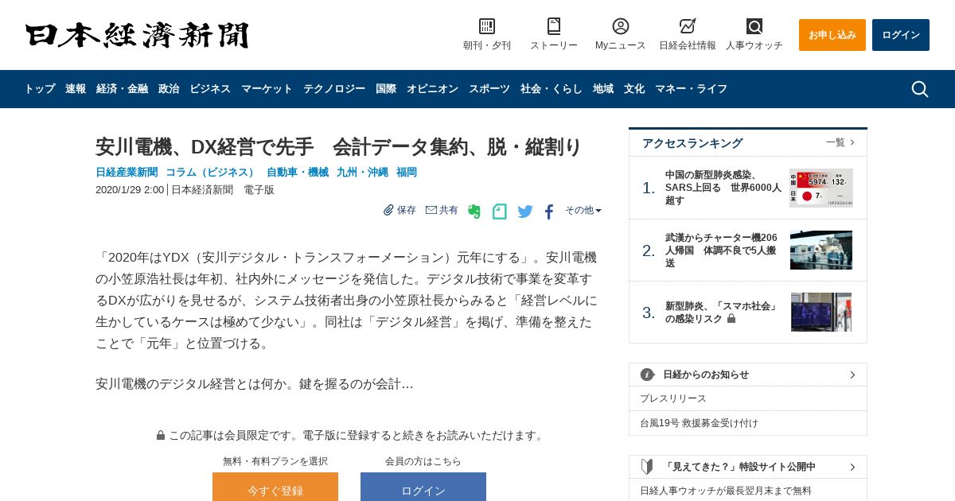Click the orange お申し込み button
Image resolution: width=955 pixels, height=501 pixels.
tap(832, 35)
